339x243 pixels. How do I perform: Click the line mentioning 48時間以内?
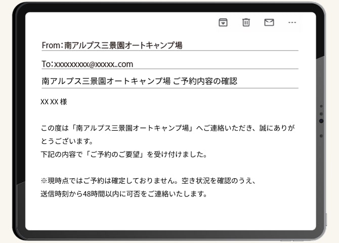(x=124, y=193)
